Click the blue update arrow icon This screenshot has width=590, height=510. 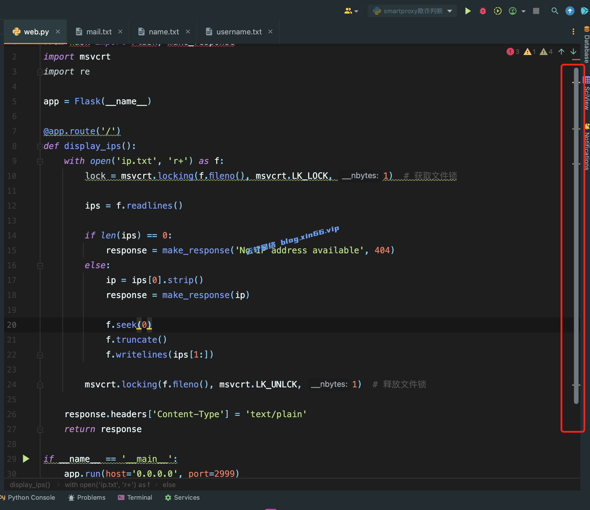click(x=570, y=11)
